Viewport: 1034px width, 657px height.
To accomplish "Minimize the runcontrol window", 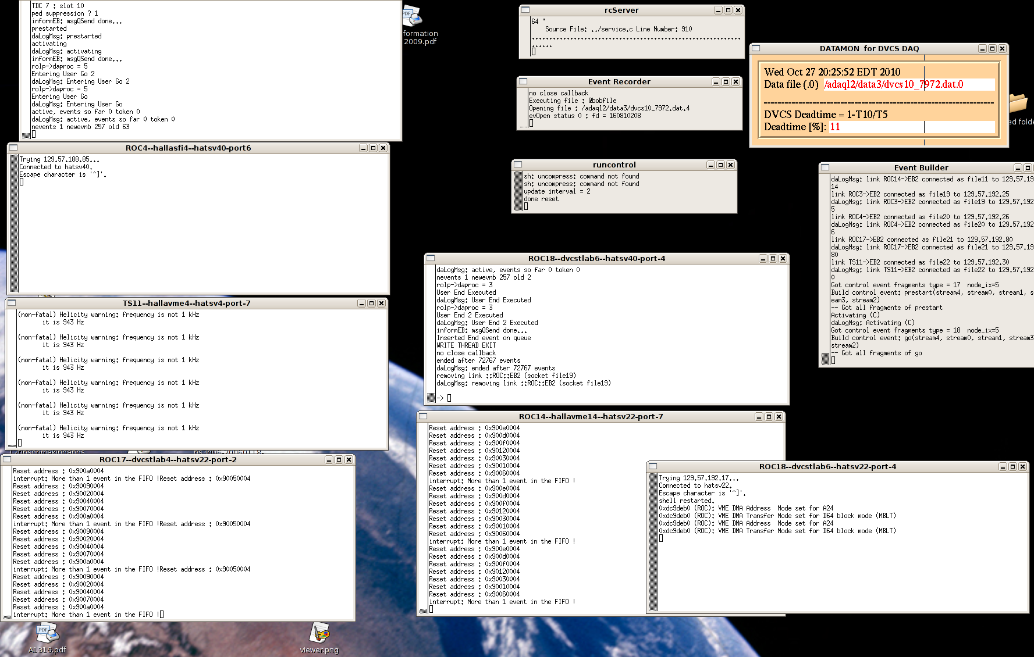I will [710, 165].
